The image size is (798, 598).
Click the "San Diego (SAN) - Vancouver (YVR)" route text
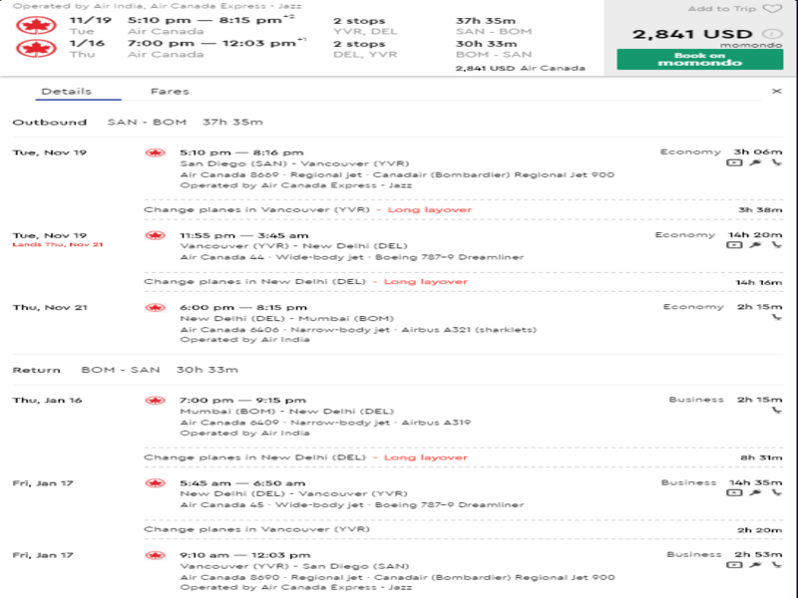[294, 163]
